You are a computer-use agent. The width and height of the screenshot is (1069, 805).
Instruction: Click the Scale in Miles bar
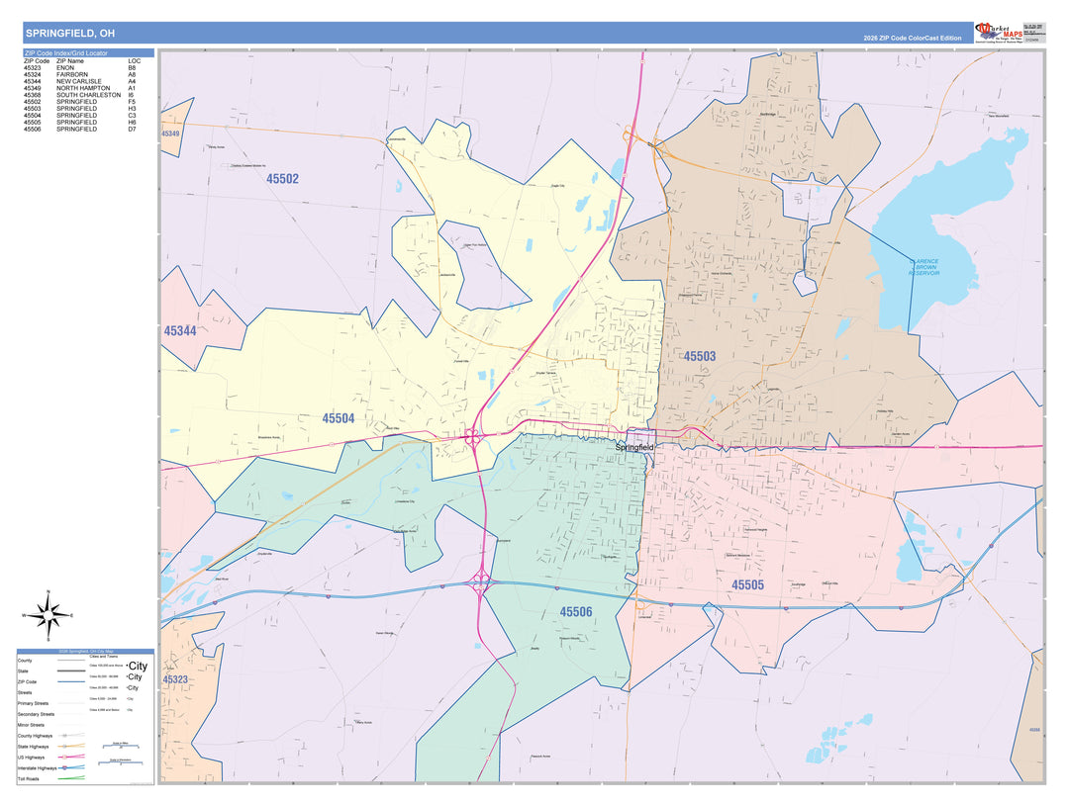point(121,746)
